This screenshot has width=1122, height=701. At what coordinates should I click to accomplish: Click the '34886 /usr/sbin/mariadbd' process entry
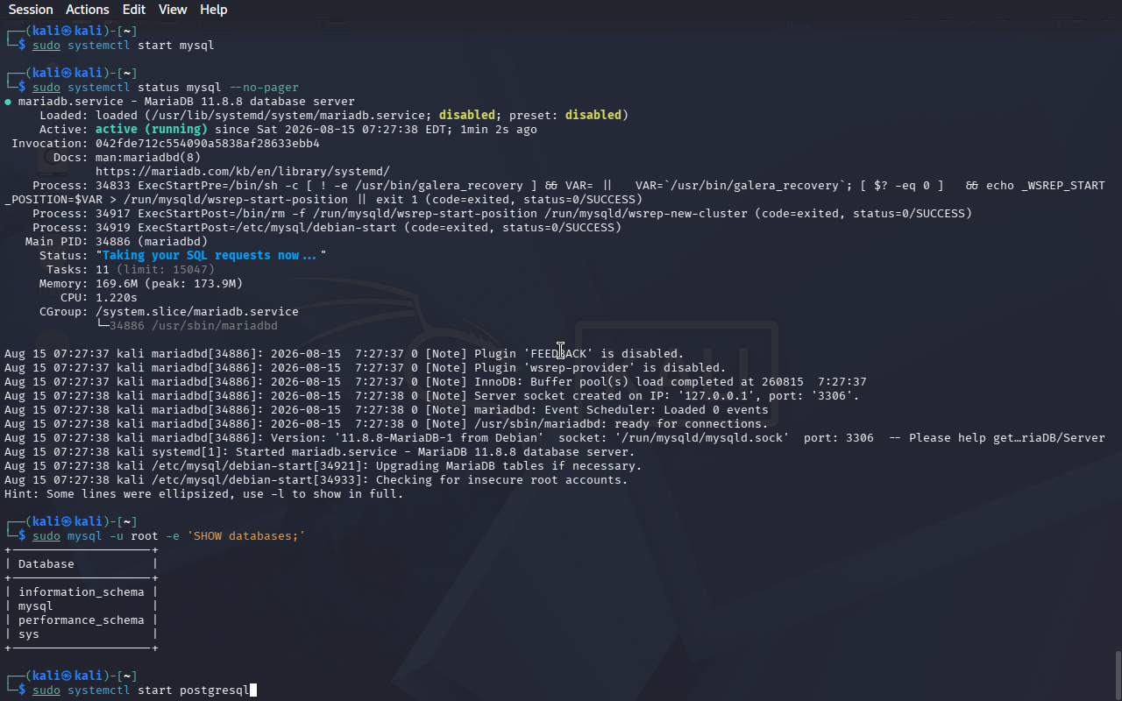pos(194,326)
